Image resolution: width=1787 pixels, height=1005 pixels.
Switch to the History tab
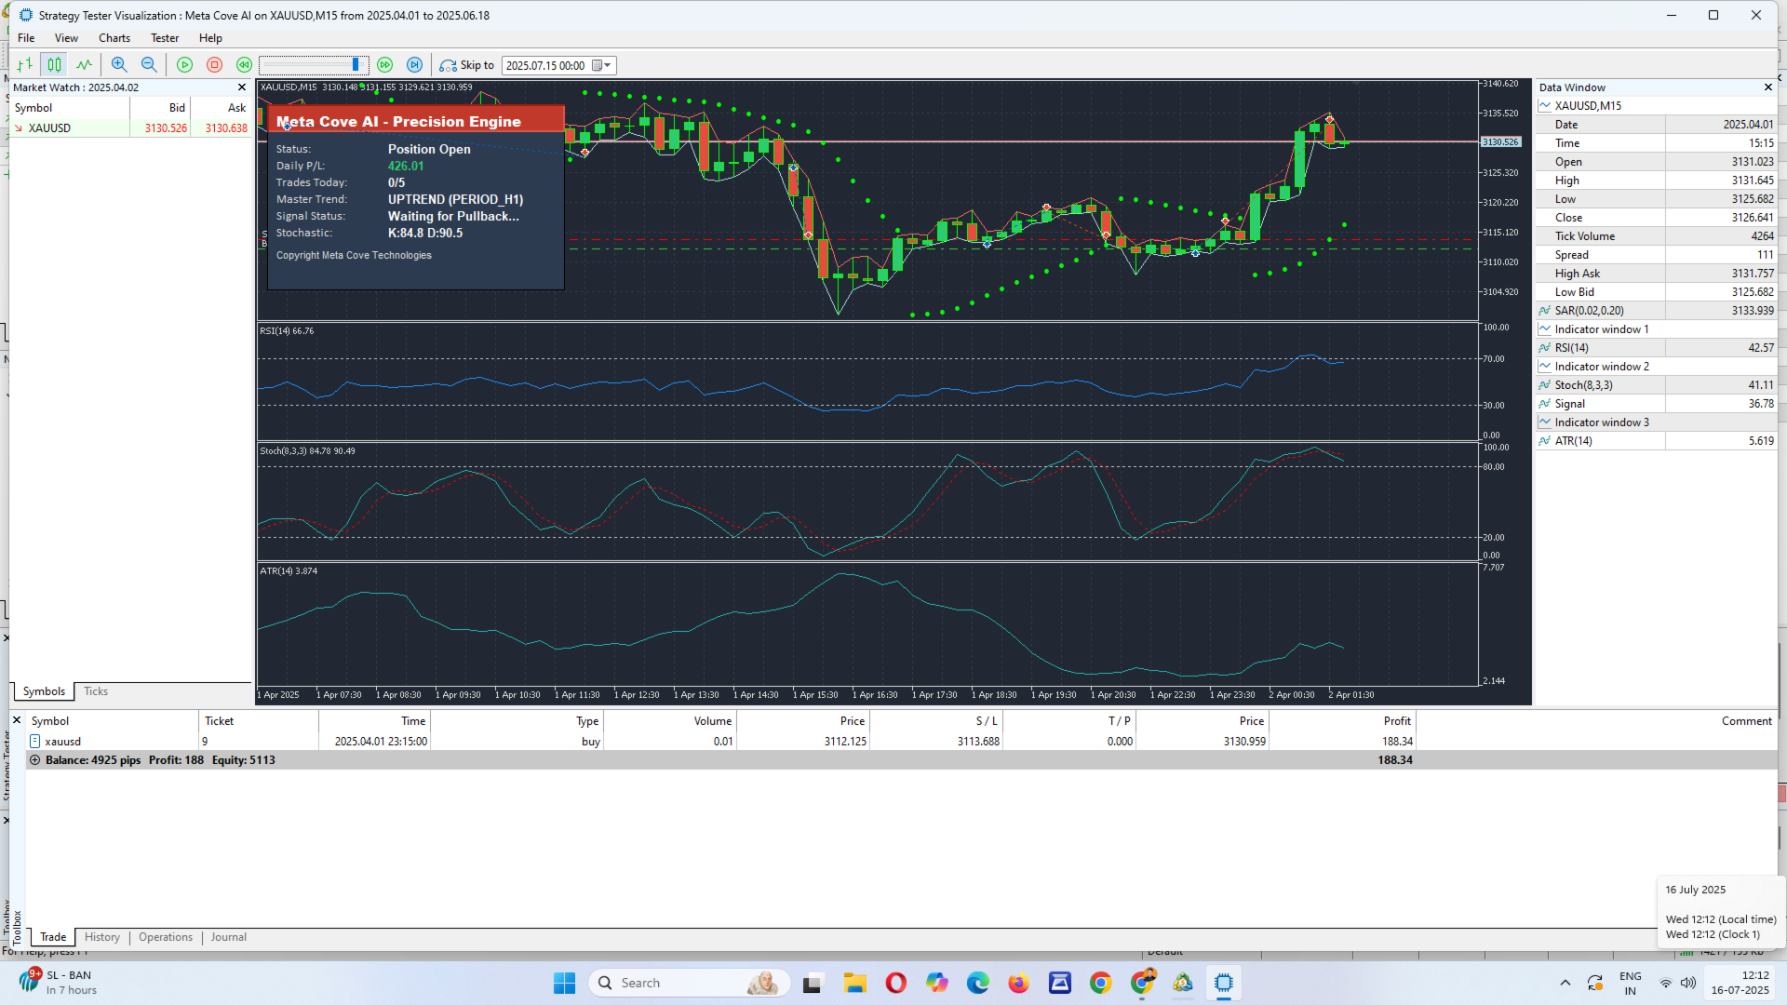[102, 937]
